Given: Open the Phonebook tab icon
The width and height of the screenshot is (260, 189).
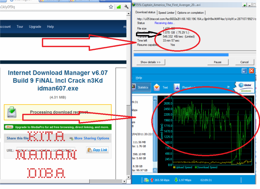Looking at the screenshot, I should [177, 87].
